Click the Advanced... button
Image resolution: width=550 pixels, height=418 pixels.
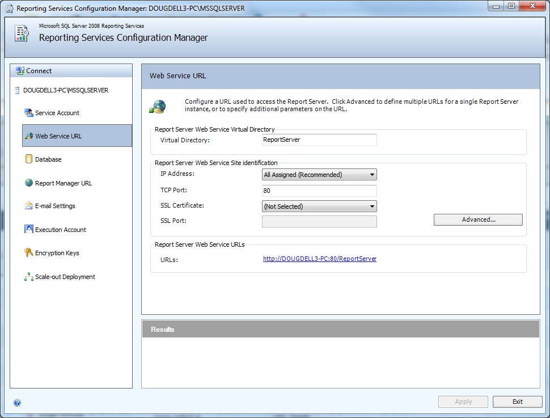click(478, 219)
